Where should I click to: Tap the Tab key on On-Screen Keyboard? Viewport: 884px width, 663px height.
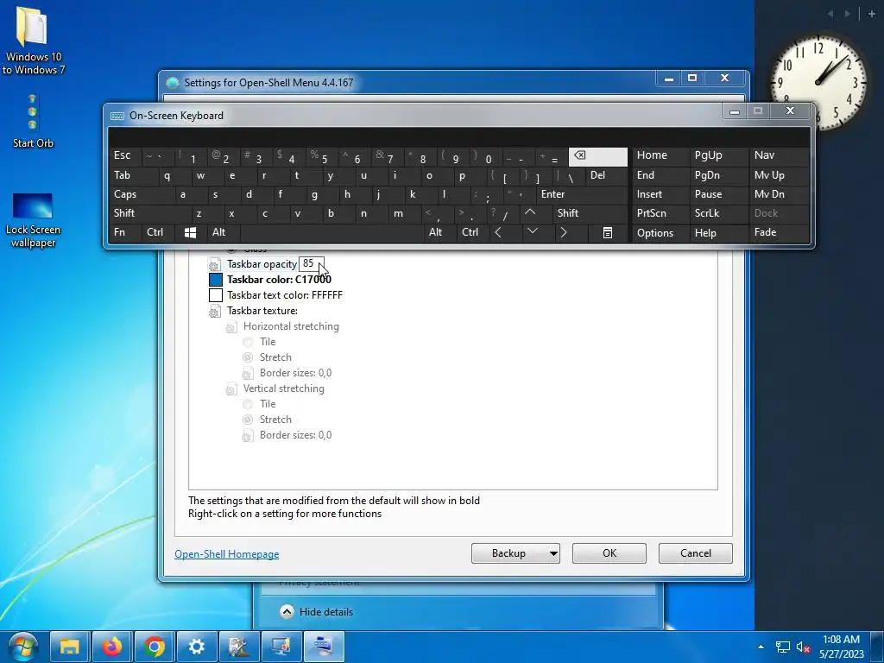pyautogui.click(x=133, y=175)
